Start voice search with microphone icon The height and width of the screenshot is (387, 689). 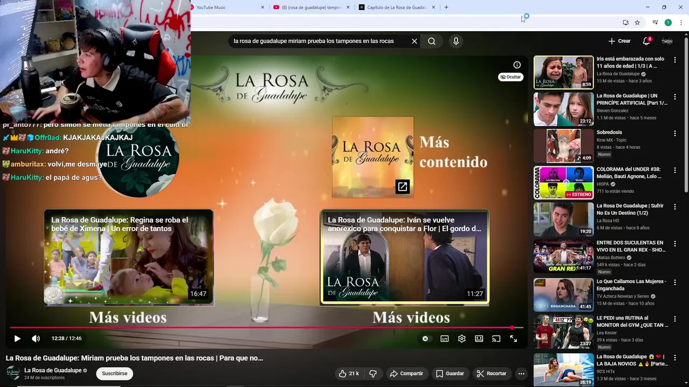(x=456, y=41)
